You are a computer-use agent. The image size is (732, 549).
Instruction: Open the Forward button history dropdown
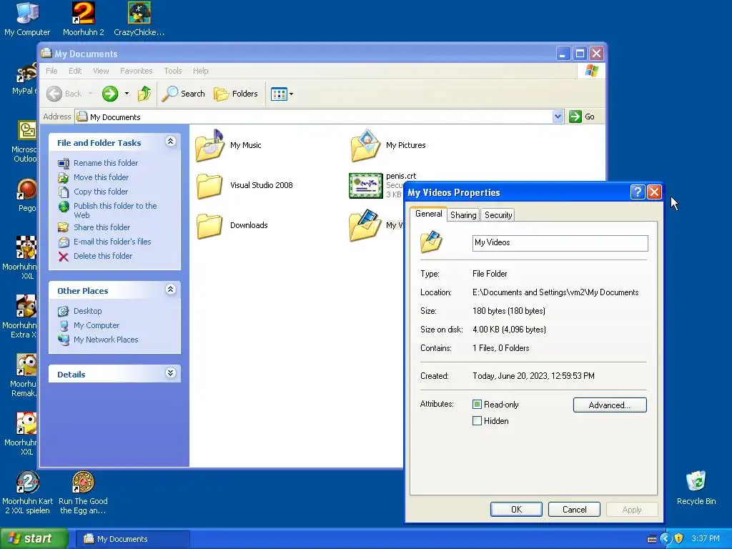point(127,94)
